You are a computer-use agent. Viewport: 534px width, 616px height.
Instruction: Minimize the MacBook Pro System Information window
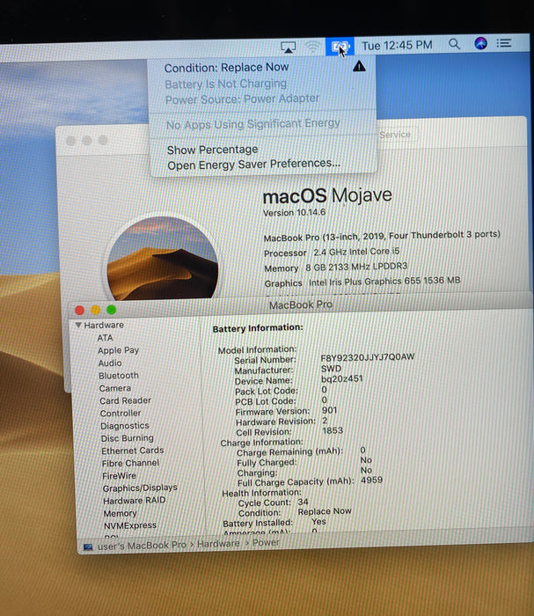point(95,310)
